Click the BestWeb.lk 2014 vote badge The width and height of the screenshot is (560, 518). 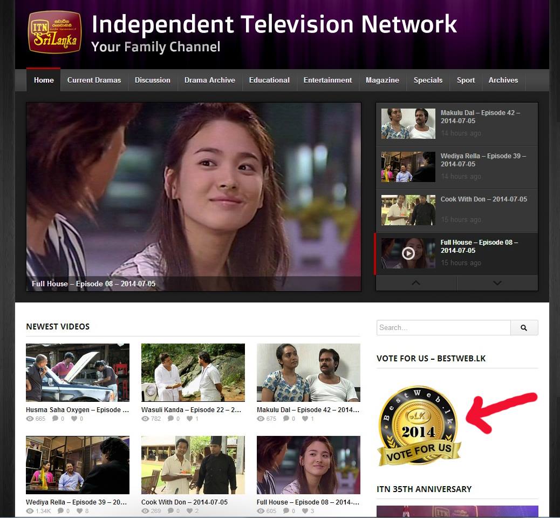420,426
